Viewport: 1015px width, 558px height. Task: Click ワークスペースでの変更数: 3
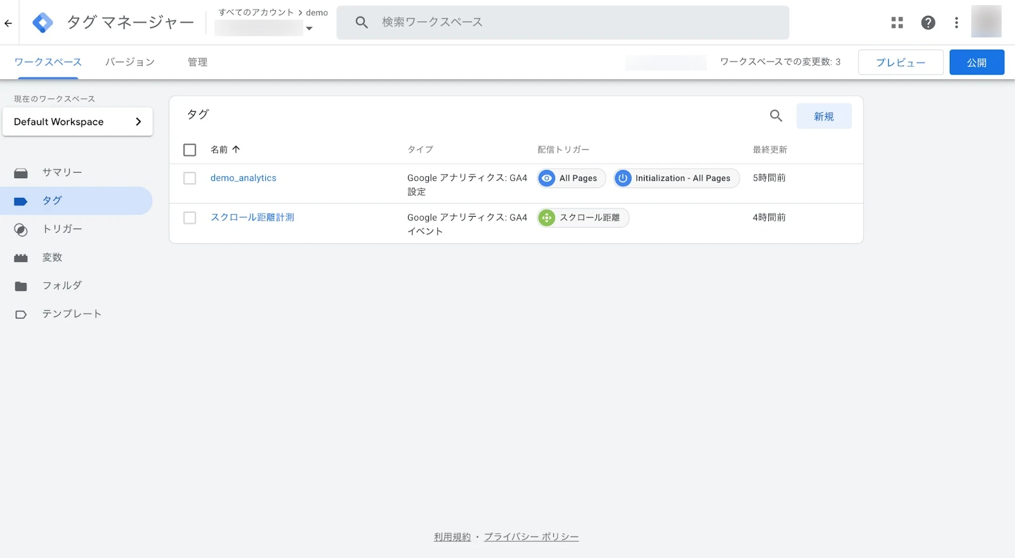780,62
